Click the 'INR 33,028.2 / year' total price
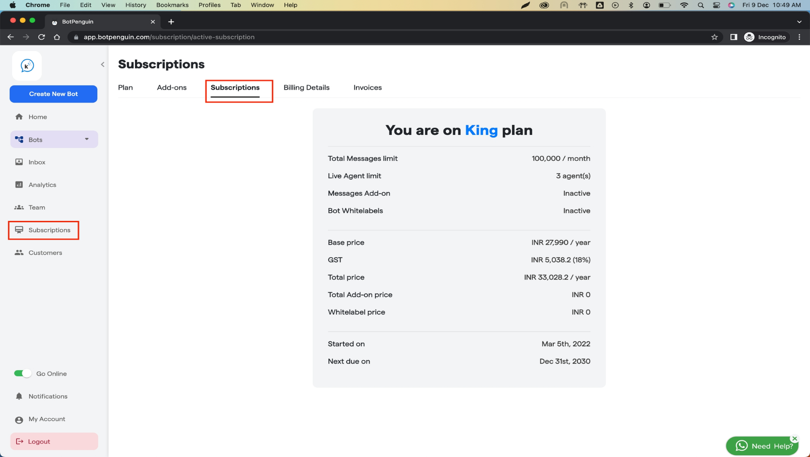The image size is (810, 457). click(x=557, y=277)
